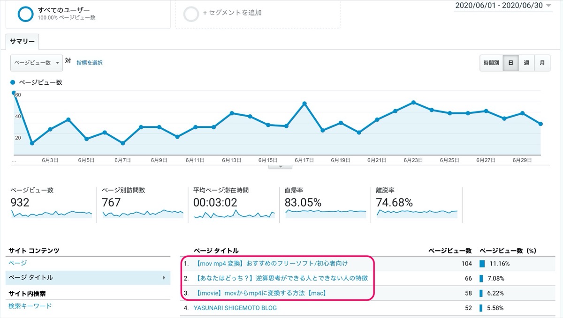Viewport: 563px width, 318px height.
Task: Switch graph to 時間別 view
Action: coord(491,63)
